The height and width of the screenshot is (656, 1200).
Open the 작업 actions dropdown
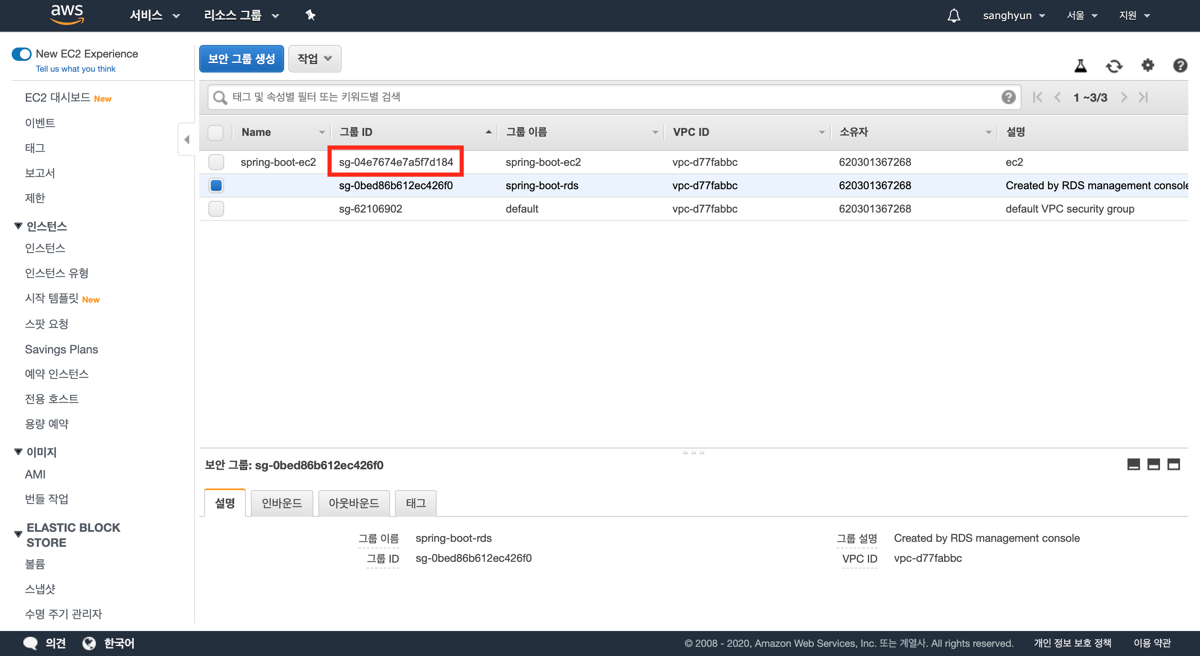pos(315,59)
